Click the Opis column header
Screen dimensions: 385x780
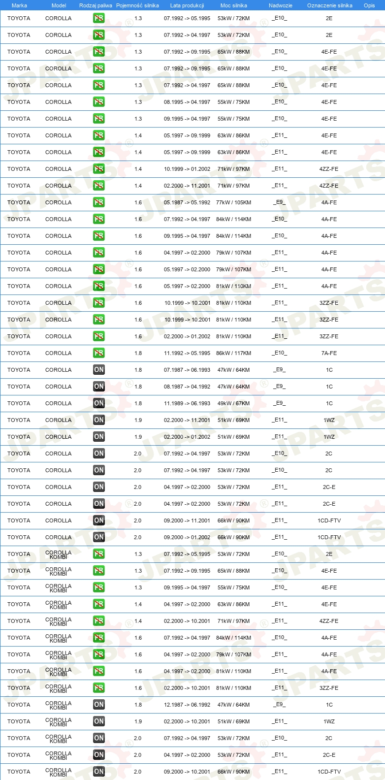coord(369,5)
